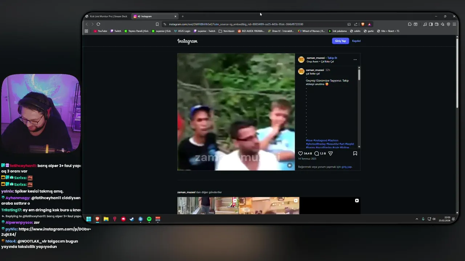Open the notification bell in the taskbar
Screen dimensions: 465x261
click(453, 219)
